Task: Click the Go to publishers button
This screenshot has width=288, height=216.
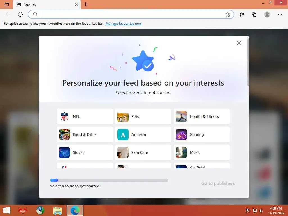Action: (x=218, y=183)
